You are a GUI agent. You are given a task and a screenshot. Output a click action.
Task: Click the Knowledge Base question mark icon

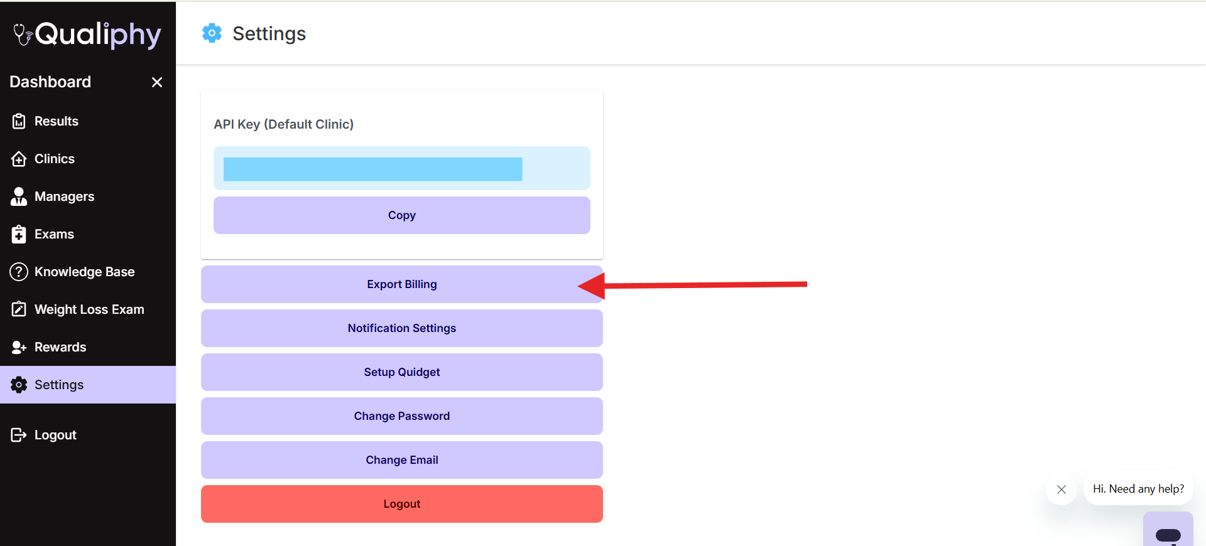pos(19,272)
